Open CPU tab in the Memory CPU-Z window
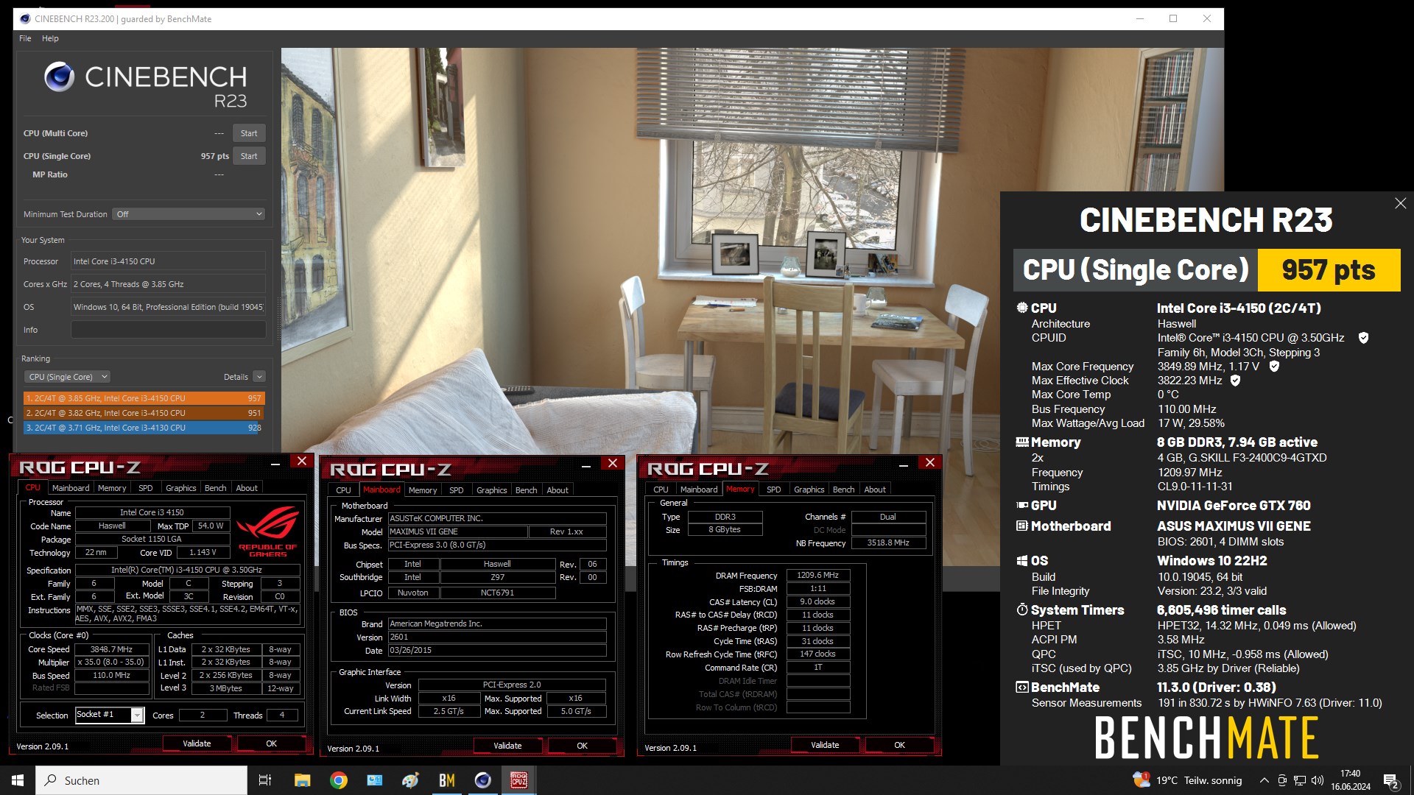Screen dimensions: 1414x795 point(661,490)
